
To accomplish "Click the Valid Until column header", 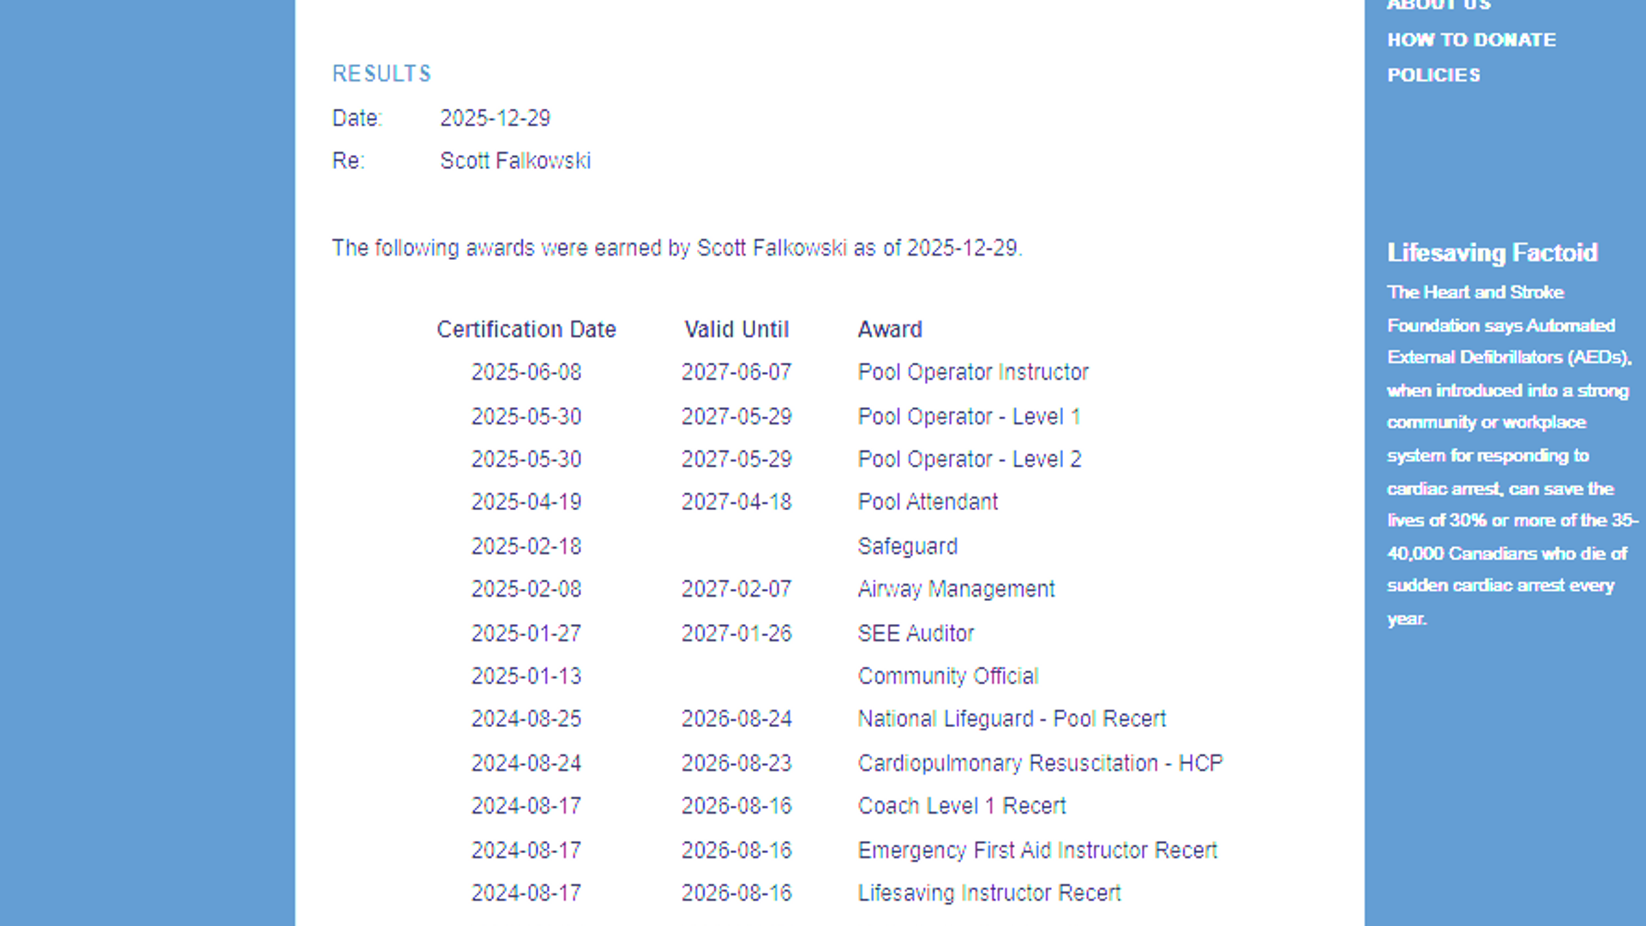I will click(x=736, y=329).
